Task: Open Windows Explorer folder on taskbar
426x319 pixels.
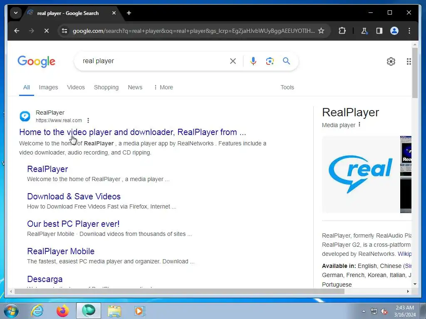Action: tap(114, 311)
